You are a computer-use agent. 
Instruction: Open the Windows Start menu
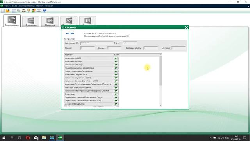(x=4, y=137)
